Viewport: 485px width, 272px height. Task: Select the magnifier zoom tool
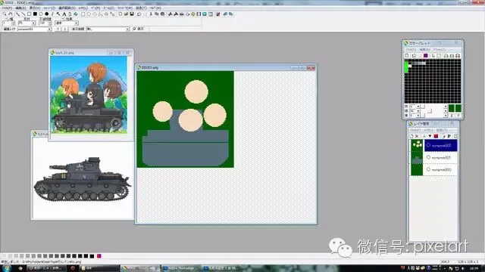(x=5, y=14)
